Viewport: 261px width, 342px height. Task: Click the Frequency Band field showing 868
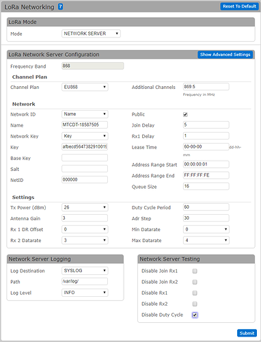93,66
